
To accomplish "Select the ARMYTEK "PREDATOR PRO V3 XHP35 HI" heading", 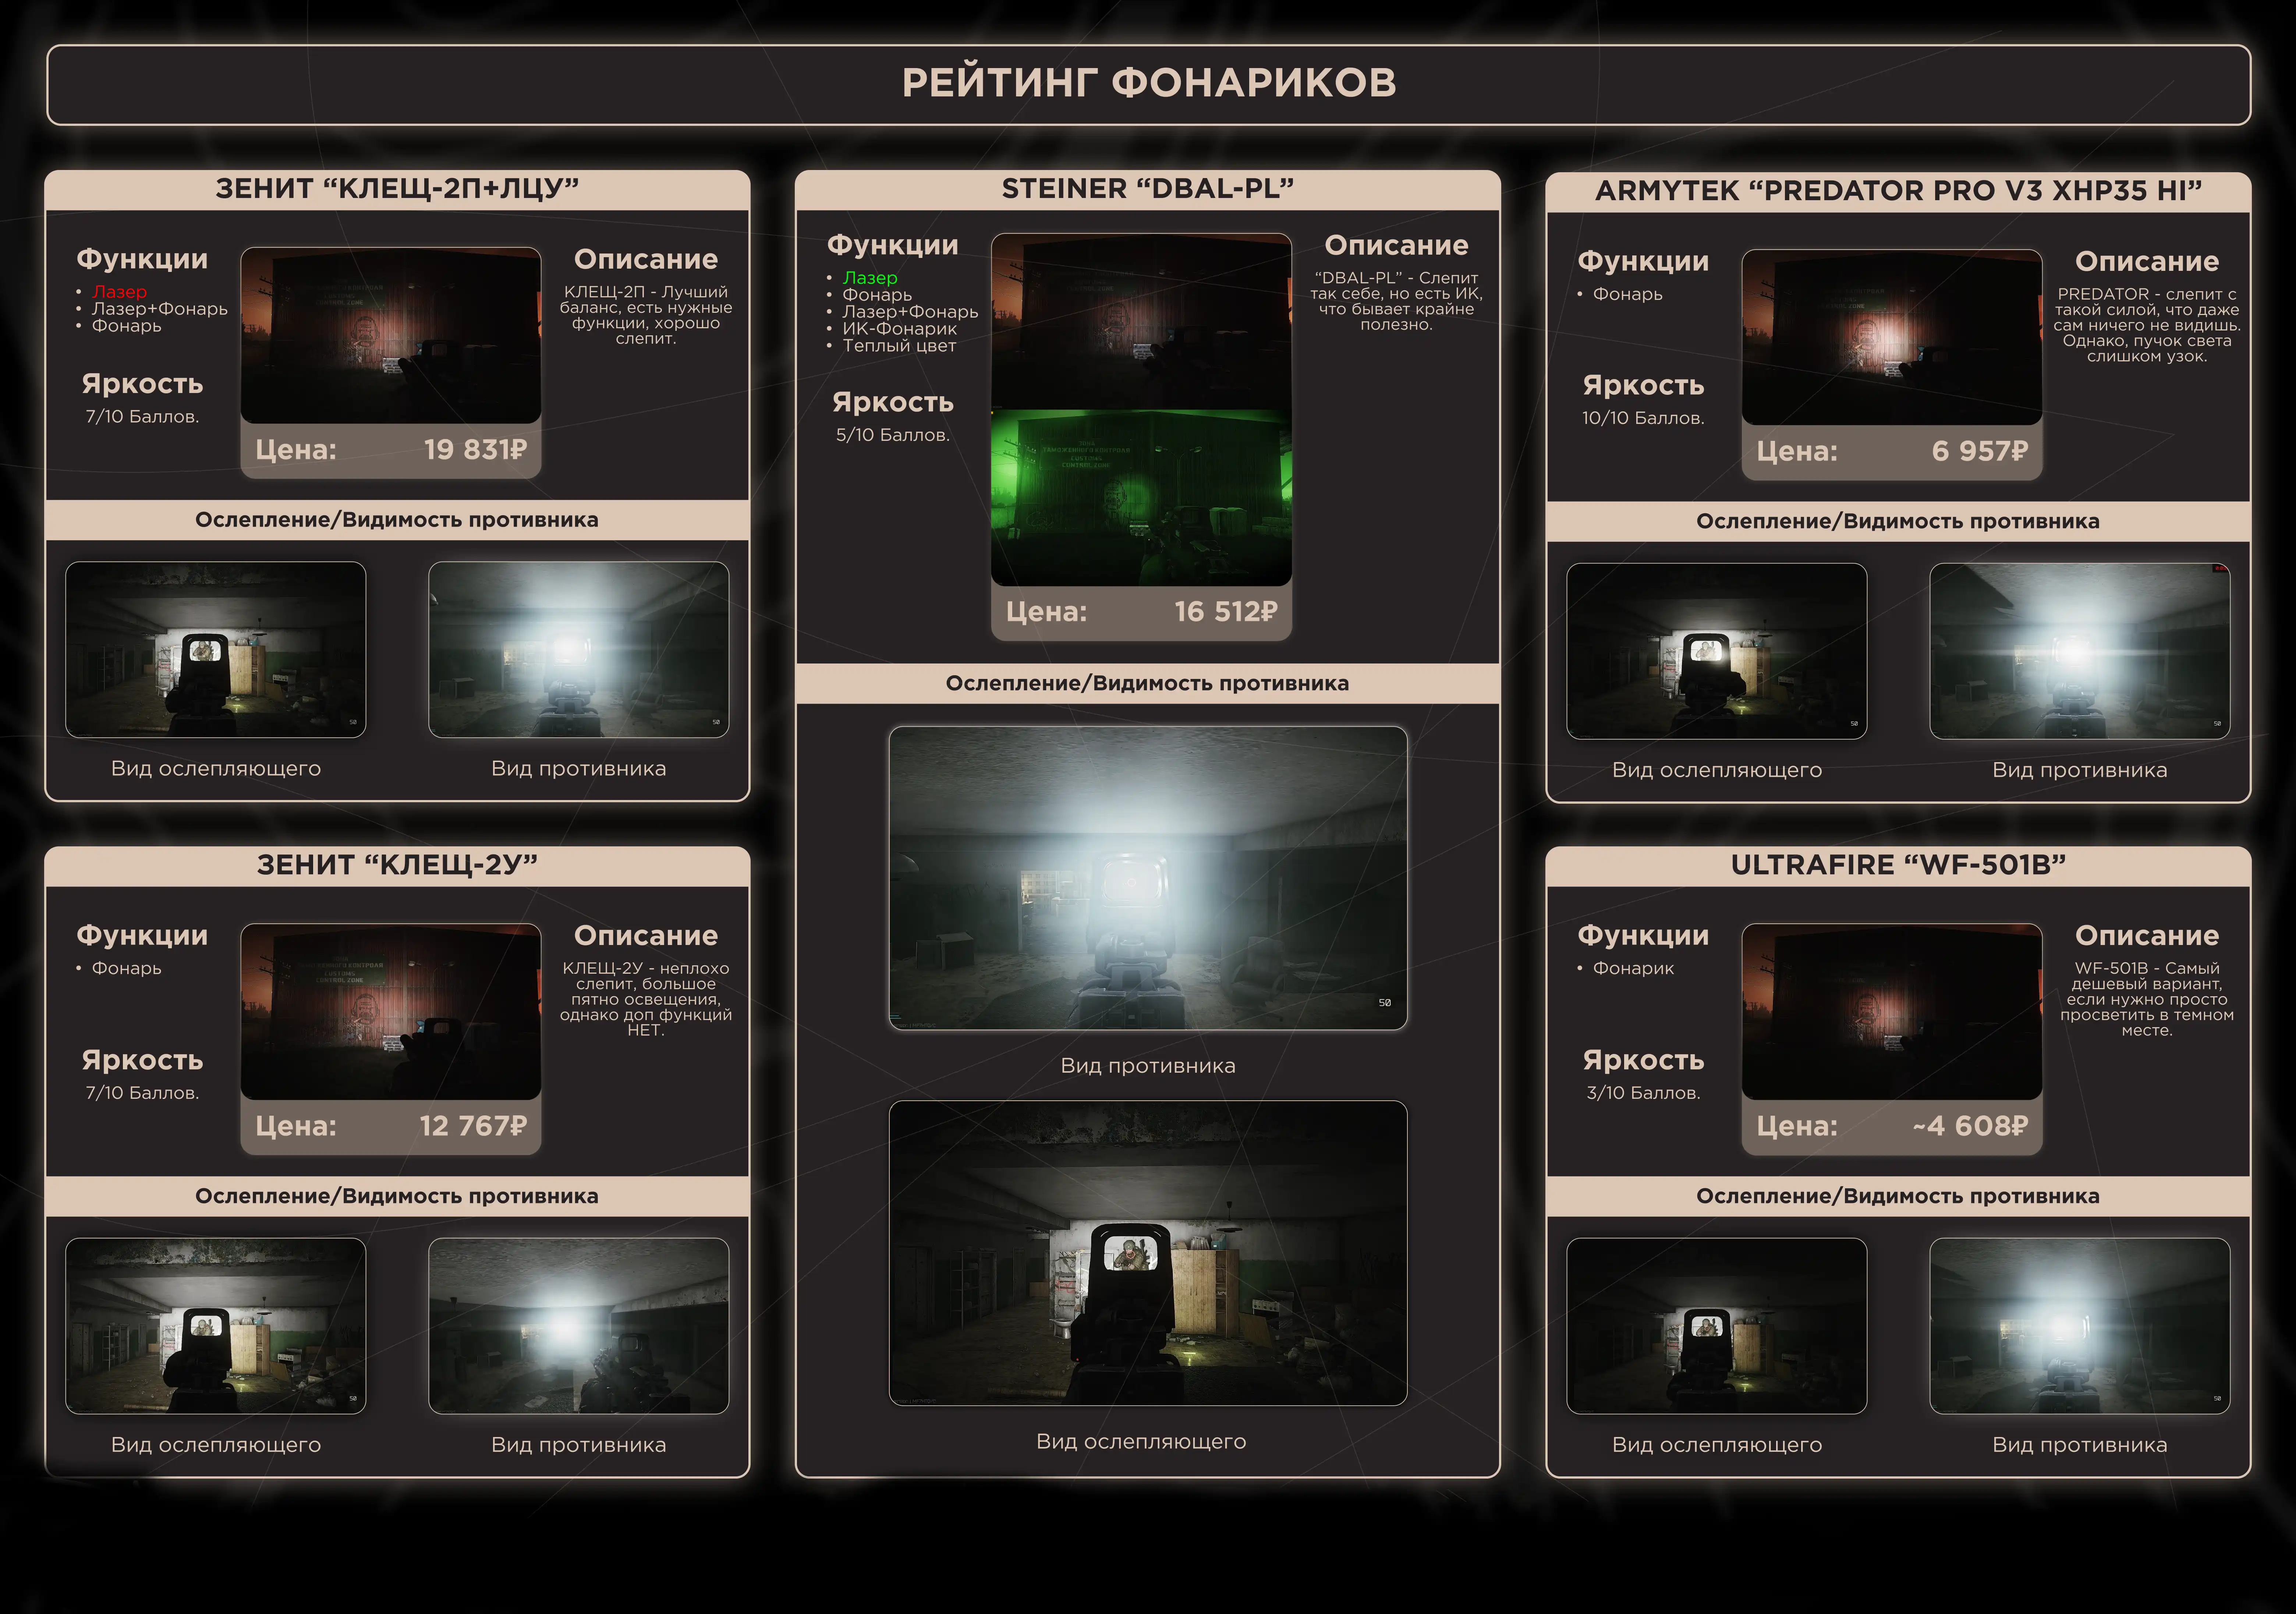I will [1898, 191].
